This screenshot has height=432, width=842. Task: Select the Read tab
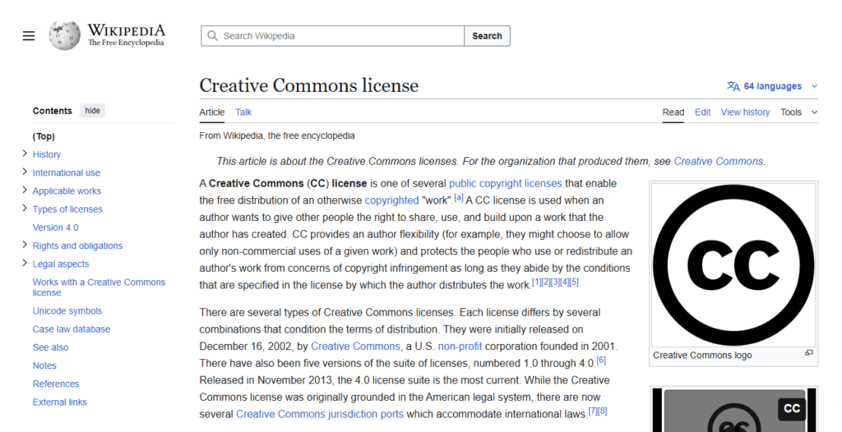point(673,113)
